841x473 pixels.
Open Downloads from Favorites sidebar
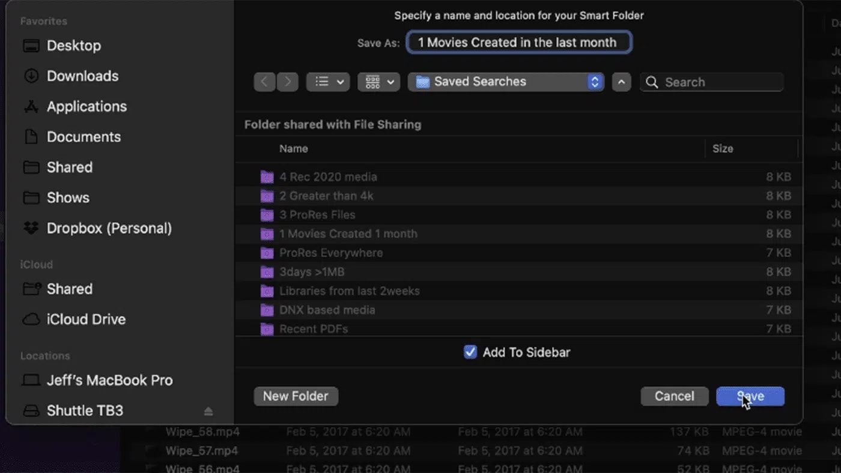coord(82,76)
